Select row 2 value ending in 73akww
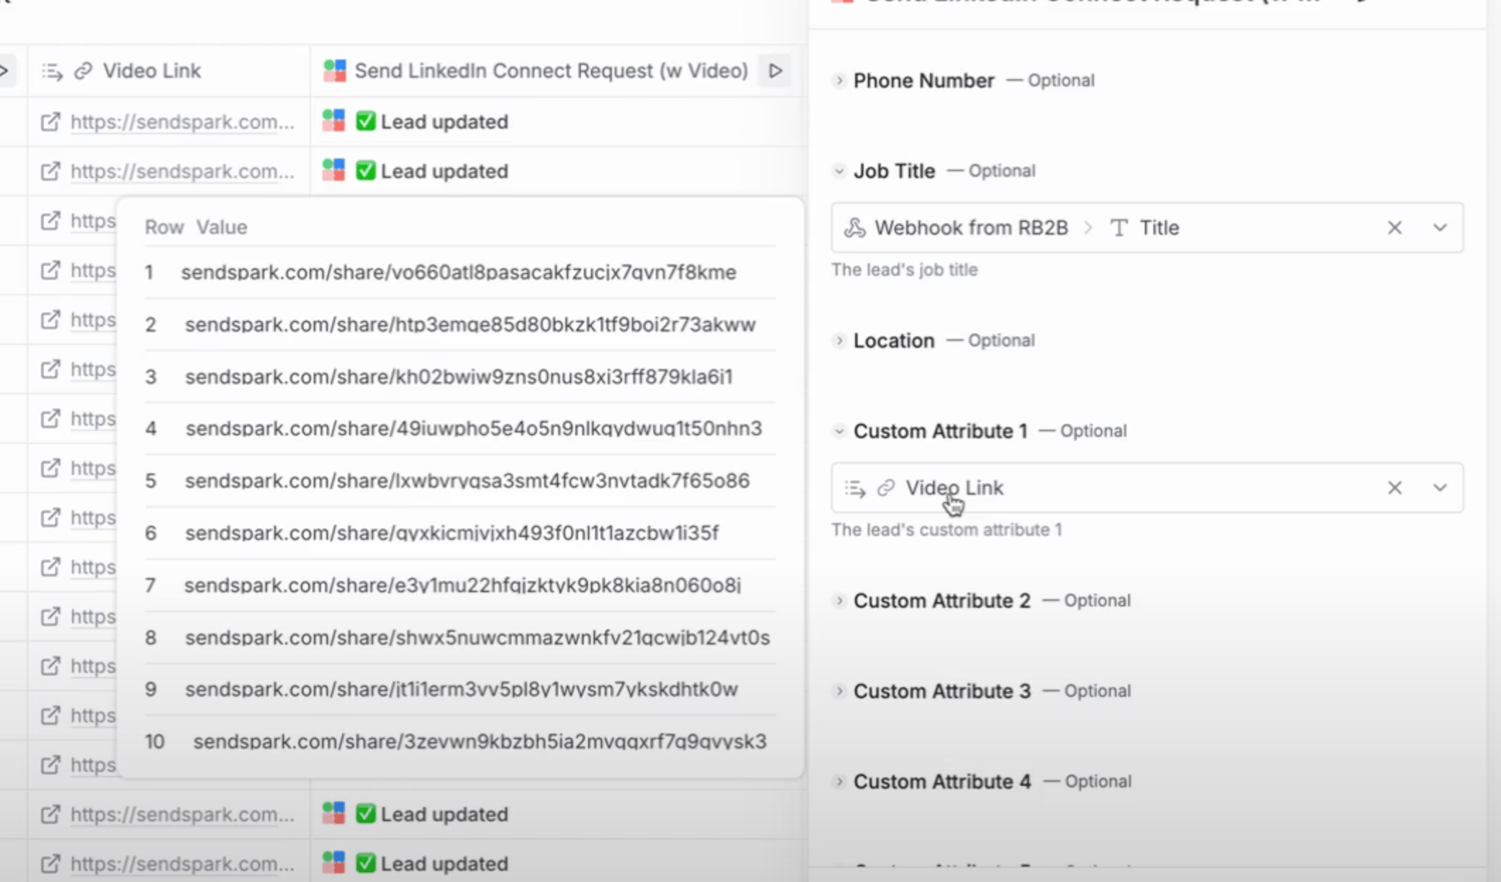This screenshot has width=1501, height=882. tap(471, 324)
